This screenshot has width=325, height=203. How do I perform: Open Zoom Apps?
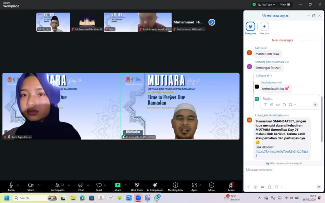click(x=195, y=186)
